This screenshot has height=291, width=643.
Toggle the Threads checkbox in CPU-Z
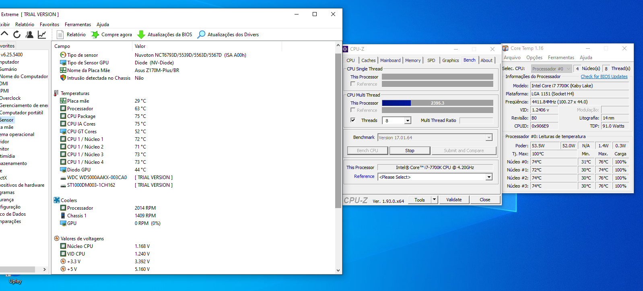coord(353,120)
